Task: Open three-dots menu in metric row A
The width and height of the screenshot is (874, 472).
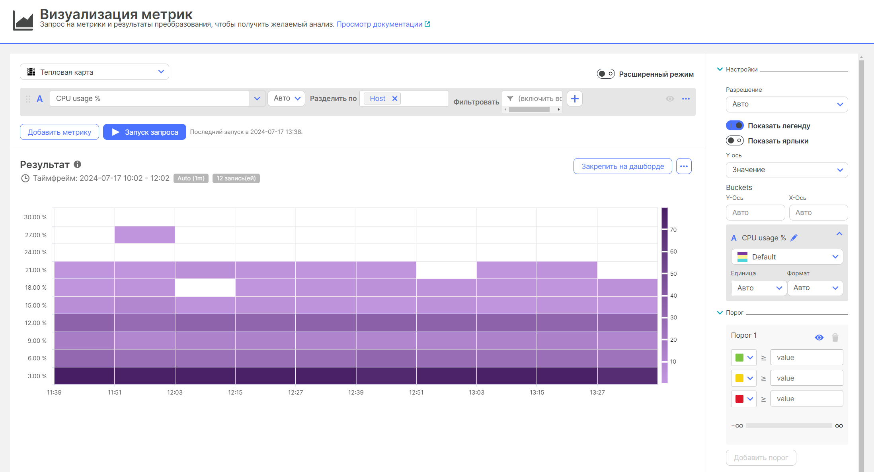Action: (x=686, y=99)
